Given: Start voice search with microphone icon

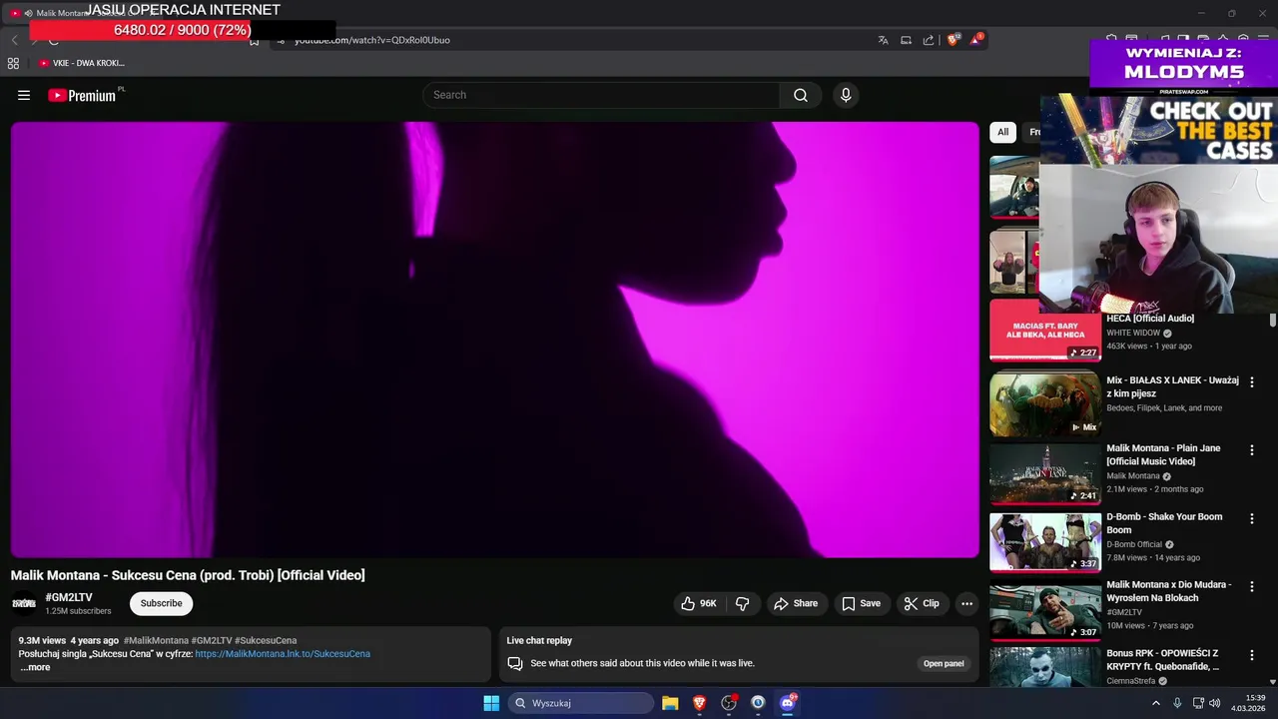Looking at the screenshot, I should pyautogui.click(x=846, y=95).
